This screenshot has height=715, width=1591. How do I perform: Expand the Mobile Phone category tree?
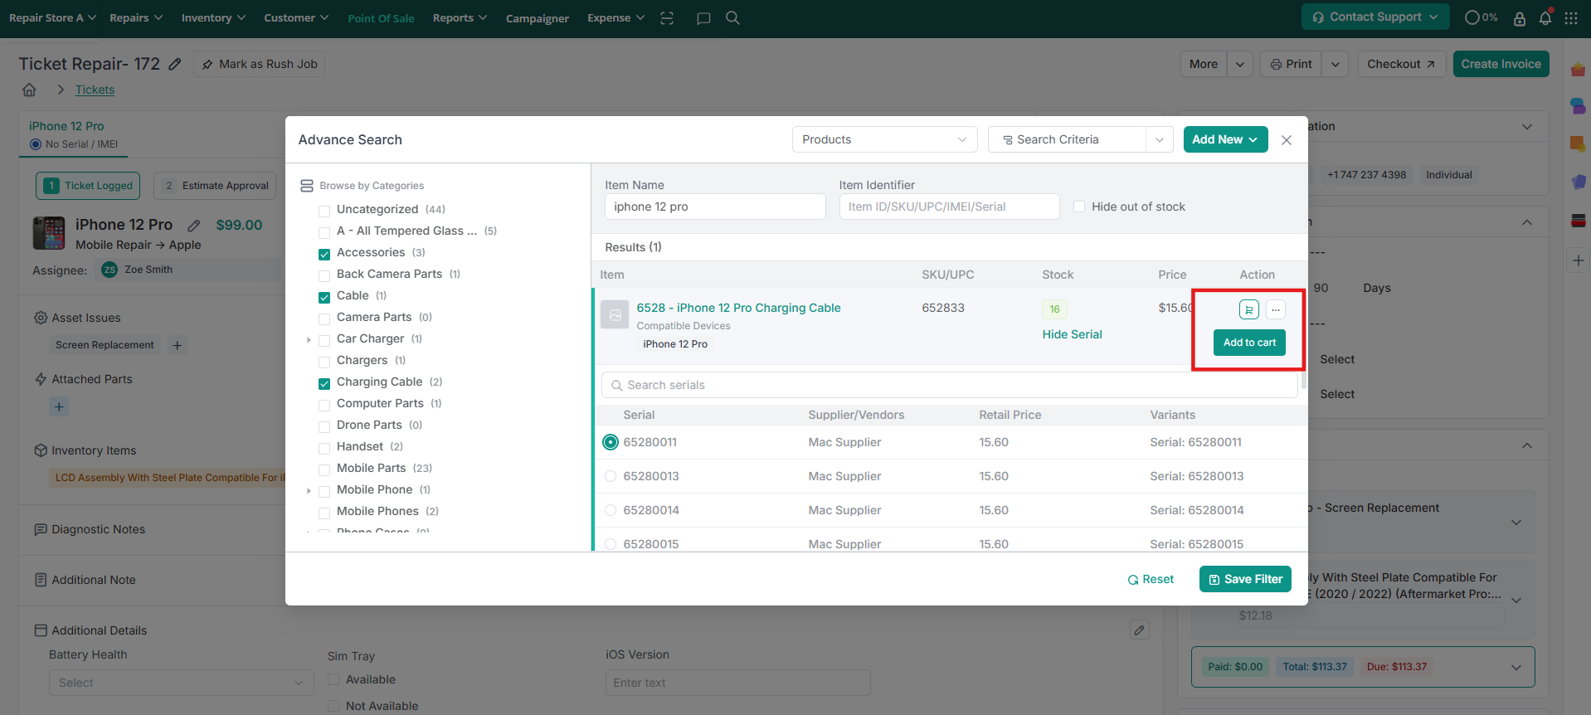[309, 490]
